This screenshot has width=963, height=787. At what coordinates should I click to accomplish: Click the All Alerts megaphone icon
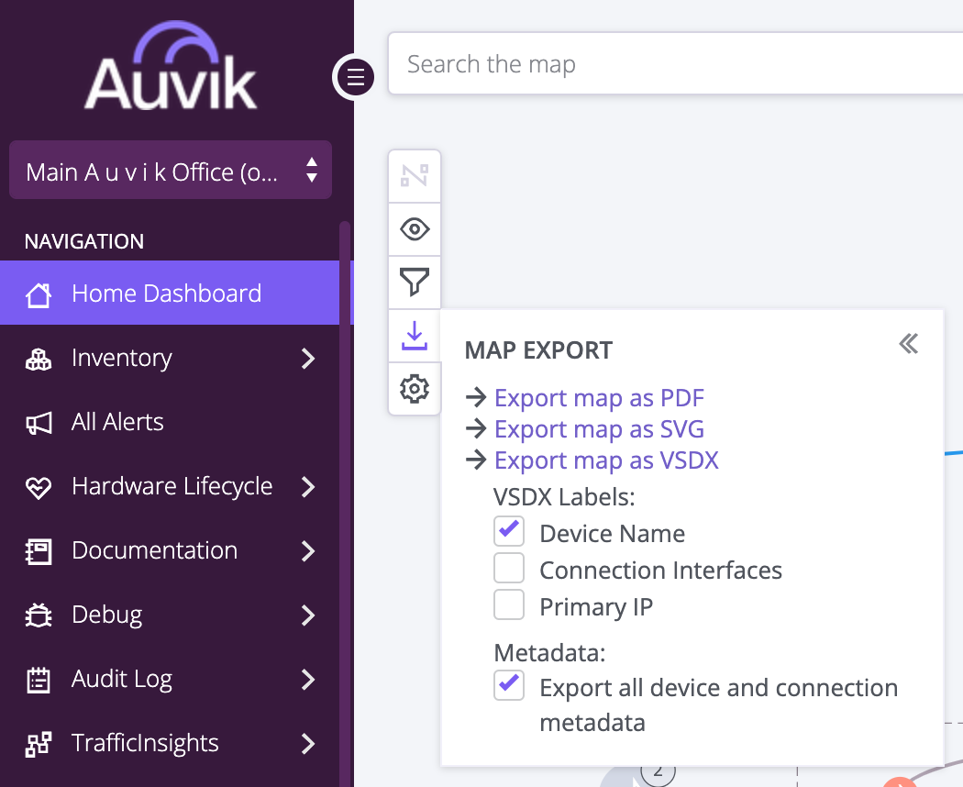39,423
